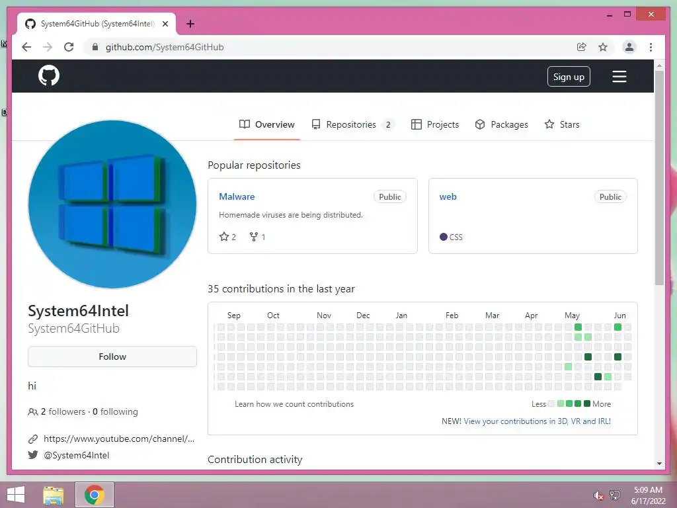The width and height of the screenshot is (677, 508).
Task: Close the System64GitHub browser tab
Action: pyautogui.click(x=165, y=24)
